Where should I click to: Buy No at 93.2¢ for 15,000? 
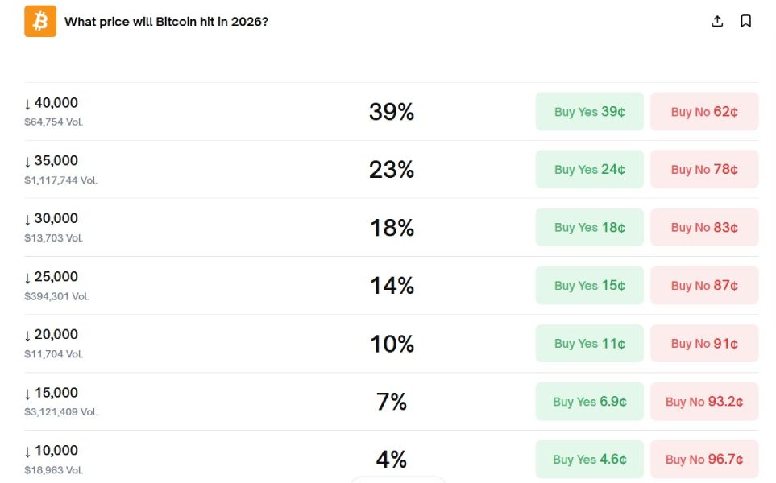[x=704, y=401]
